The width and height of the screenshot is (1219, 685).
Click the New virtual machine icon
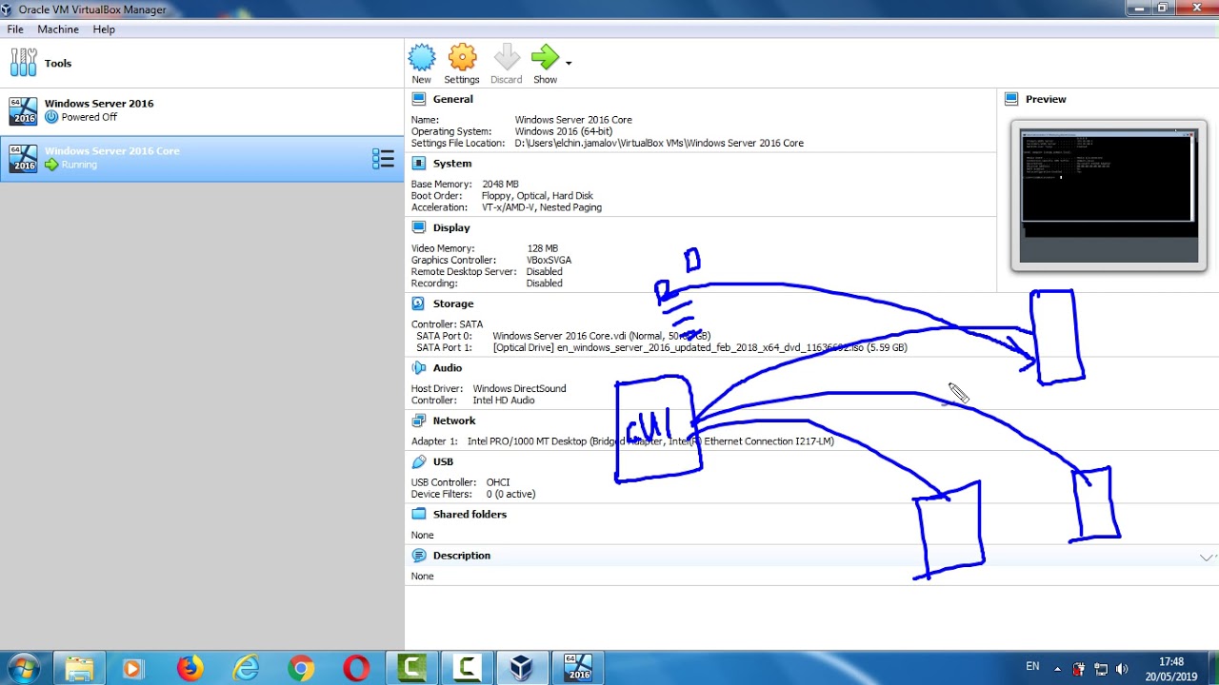coord(421,58)
